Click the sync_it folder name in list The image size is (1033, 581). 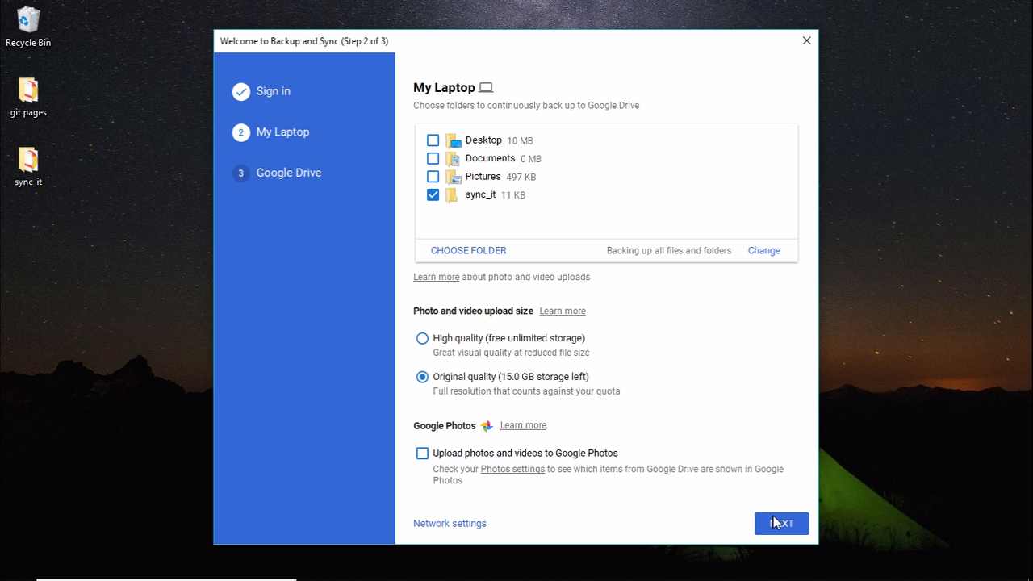coord(480,194)
